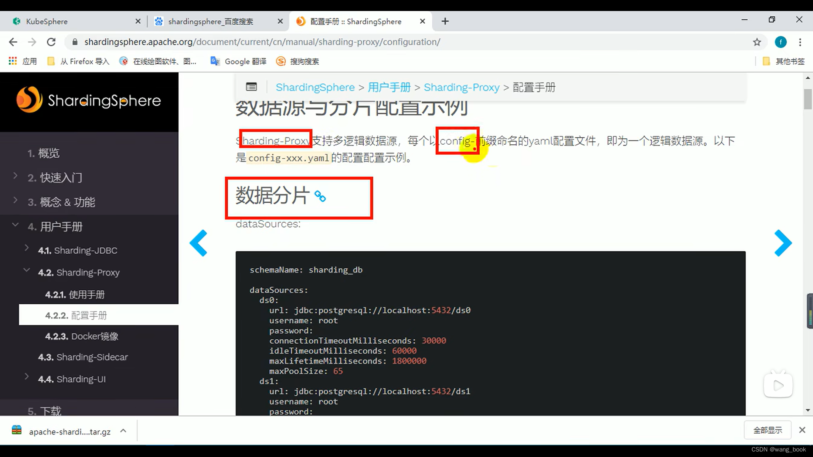Image resolution: width=813 pixels, height=457 pixels.
Task: Open the Chrome three-dot menu
Action: [800, 42]
